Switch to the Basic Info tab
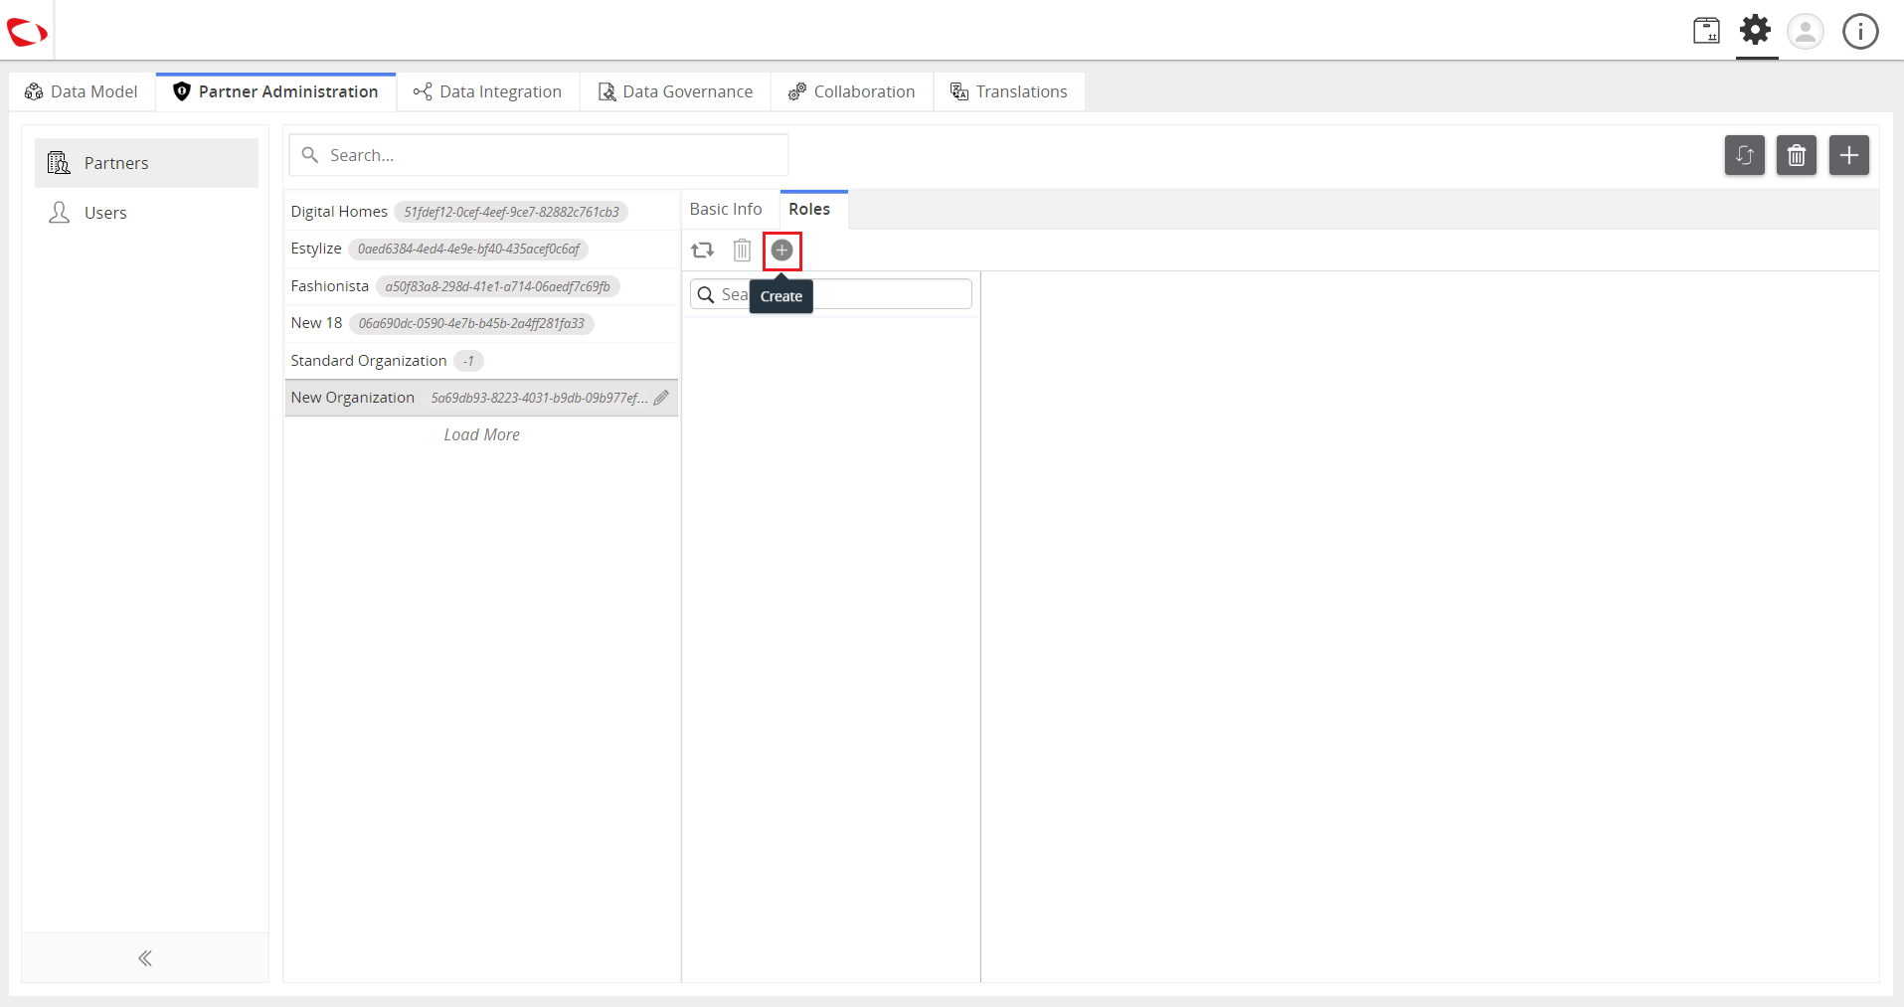The width and height of the screenshot is (1904, 1007). [x=726, y=209]
